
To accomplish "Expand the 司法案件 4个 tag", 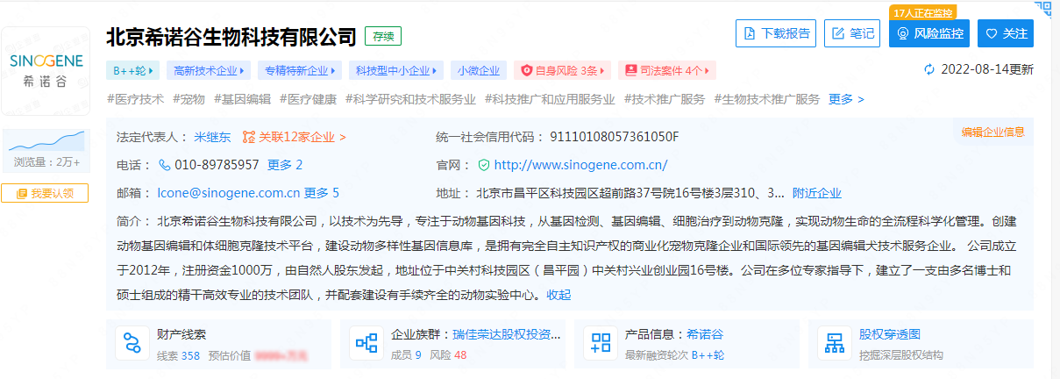I will click(666, 70).
